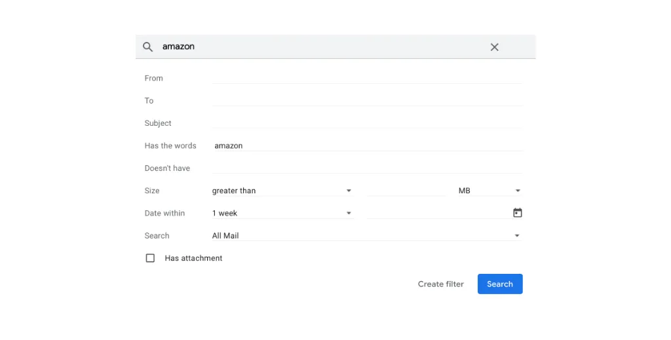Click into the Subject field
The height and width of the screenshot is (340, 671).
tap(367, 123)
